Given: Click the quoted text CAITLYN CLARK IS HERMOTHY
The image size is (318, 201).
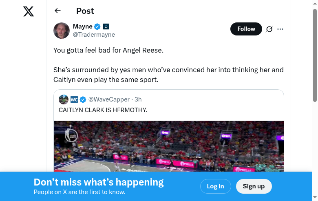Looking at the screenshot, I should click(103, 110).
